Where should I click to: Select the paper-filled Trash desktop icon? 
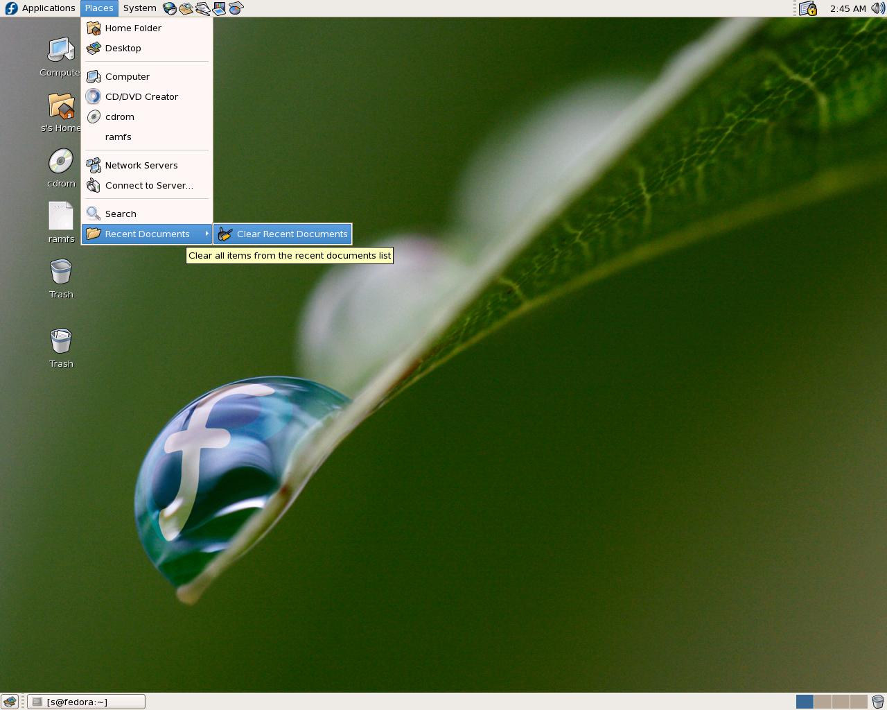coord(61,348)
